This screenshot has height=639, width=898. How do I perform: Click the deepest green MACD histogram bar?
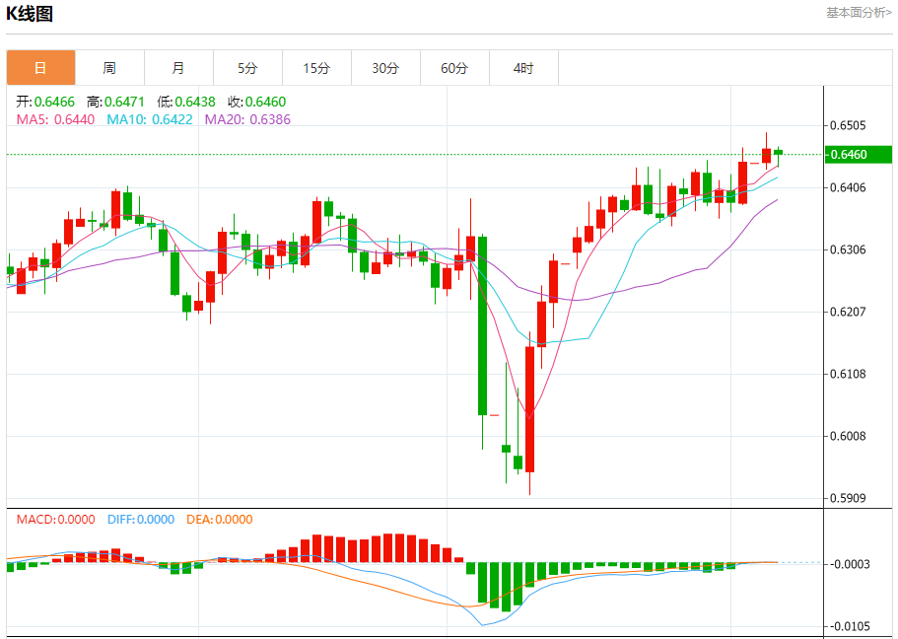click(506, 588)
